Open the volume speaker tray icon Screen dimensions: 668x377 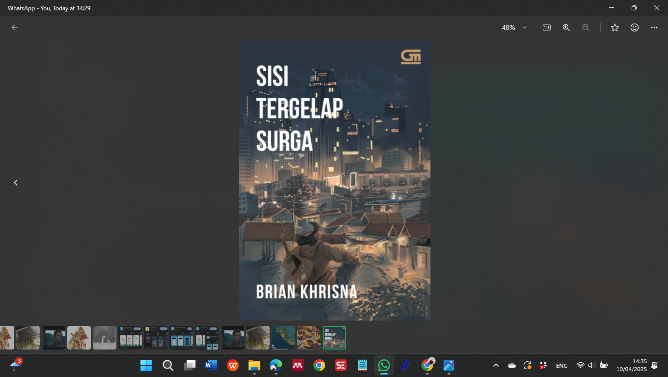[x=592, y=365]
